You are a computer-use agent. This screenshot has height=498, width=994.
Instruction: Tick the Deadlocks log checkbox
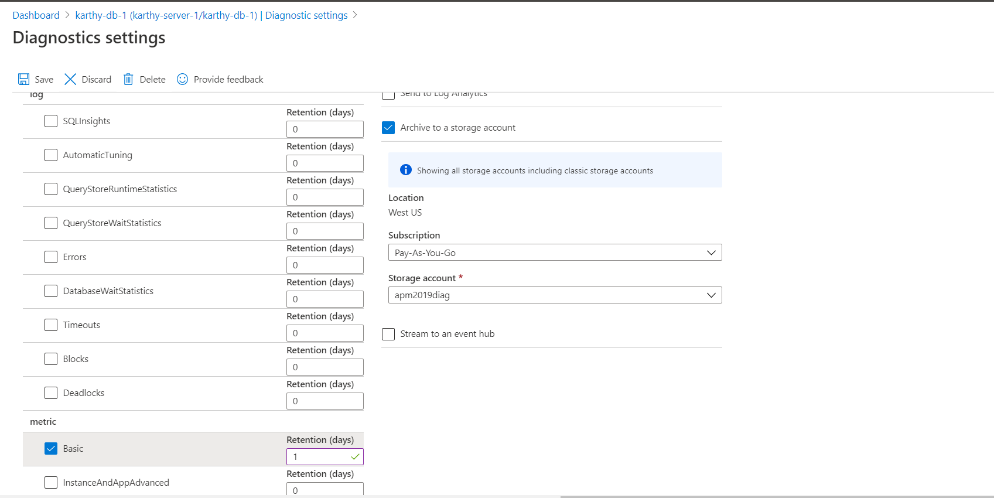tap(51, 393)
